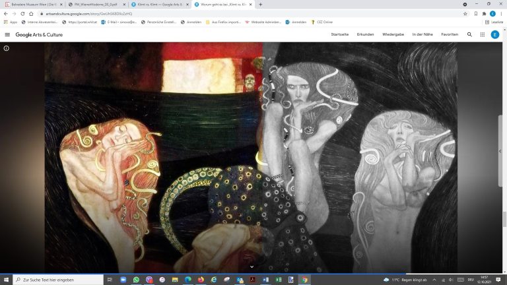Open the Leseliste button
Image resolution: width=507 pixels, height=285 pixels.
(x=494, y=22)
